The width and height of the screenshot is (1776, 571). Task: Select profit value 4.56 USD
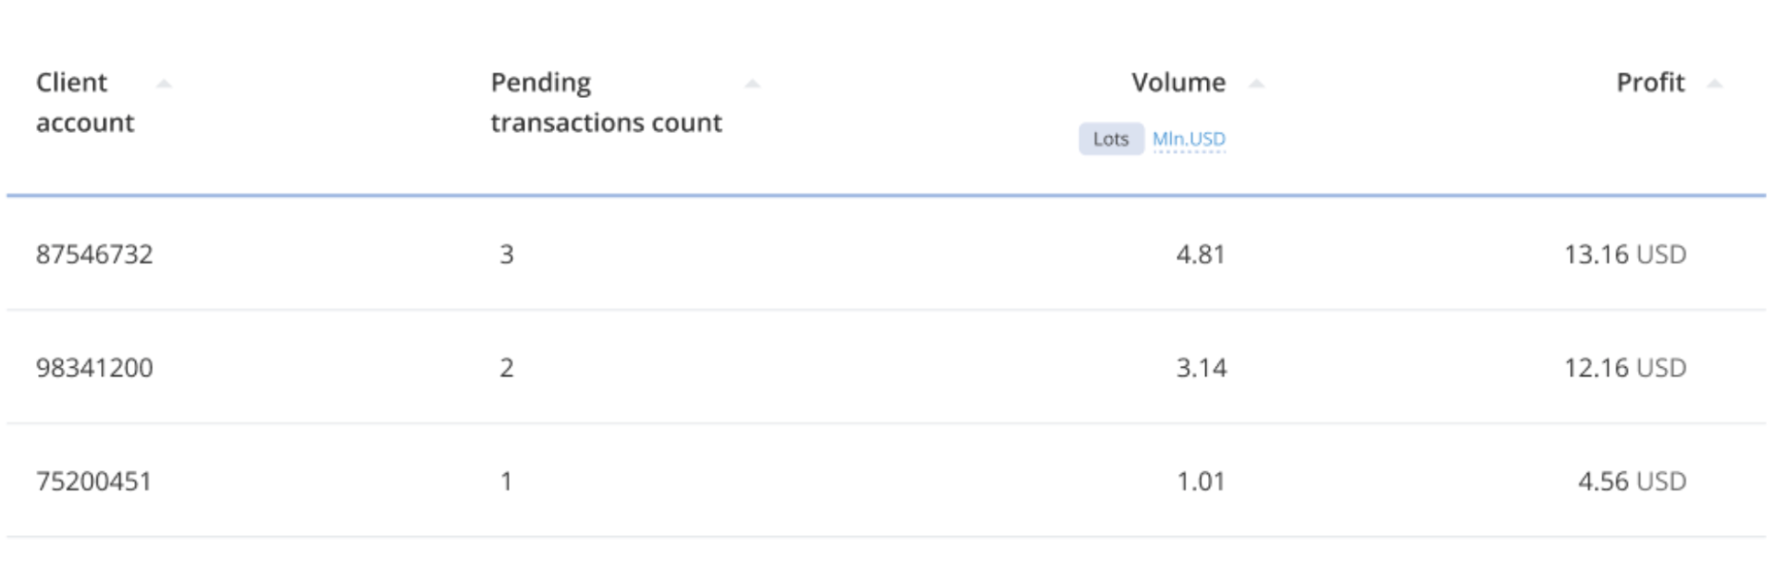1632,481
